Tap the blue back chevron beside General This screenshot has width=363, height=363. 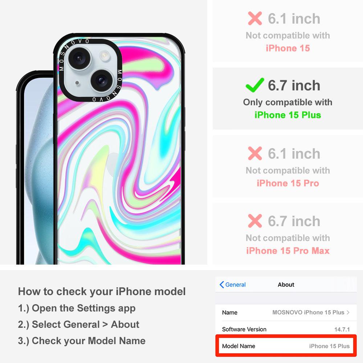tap(221, 285)
